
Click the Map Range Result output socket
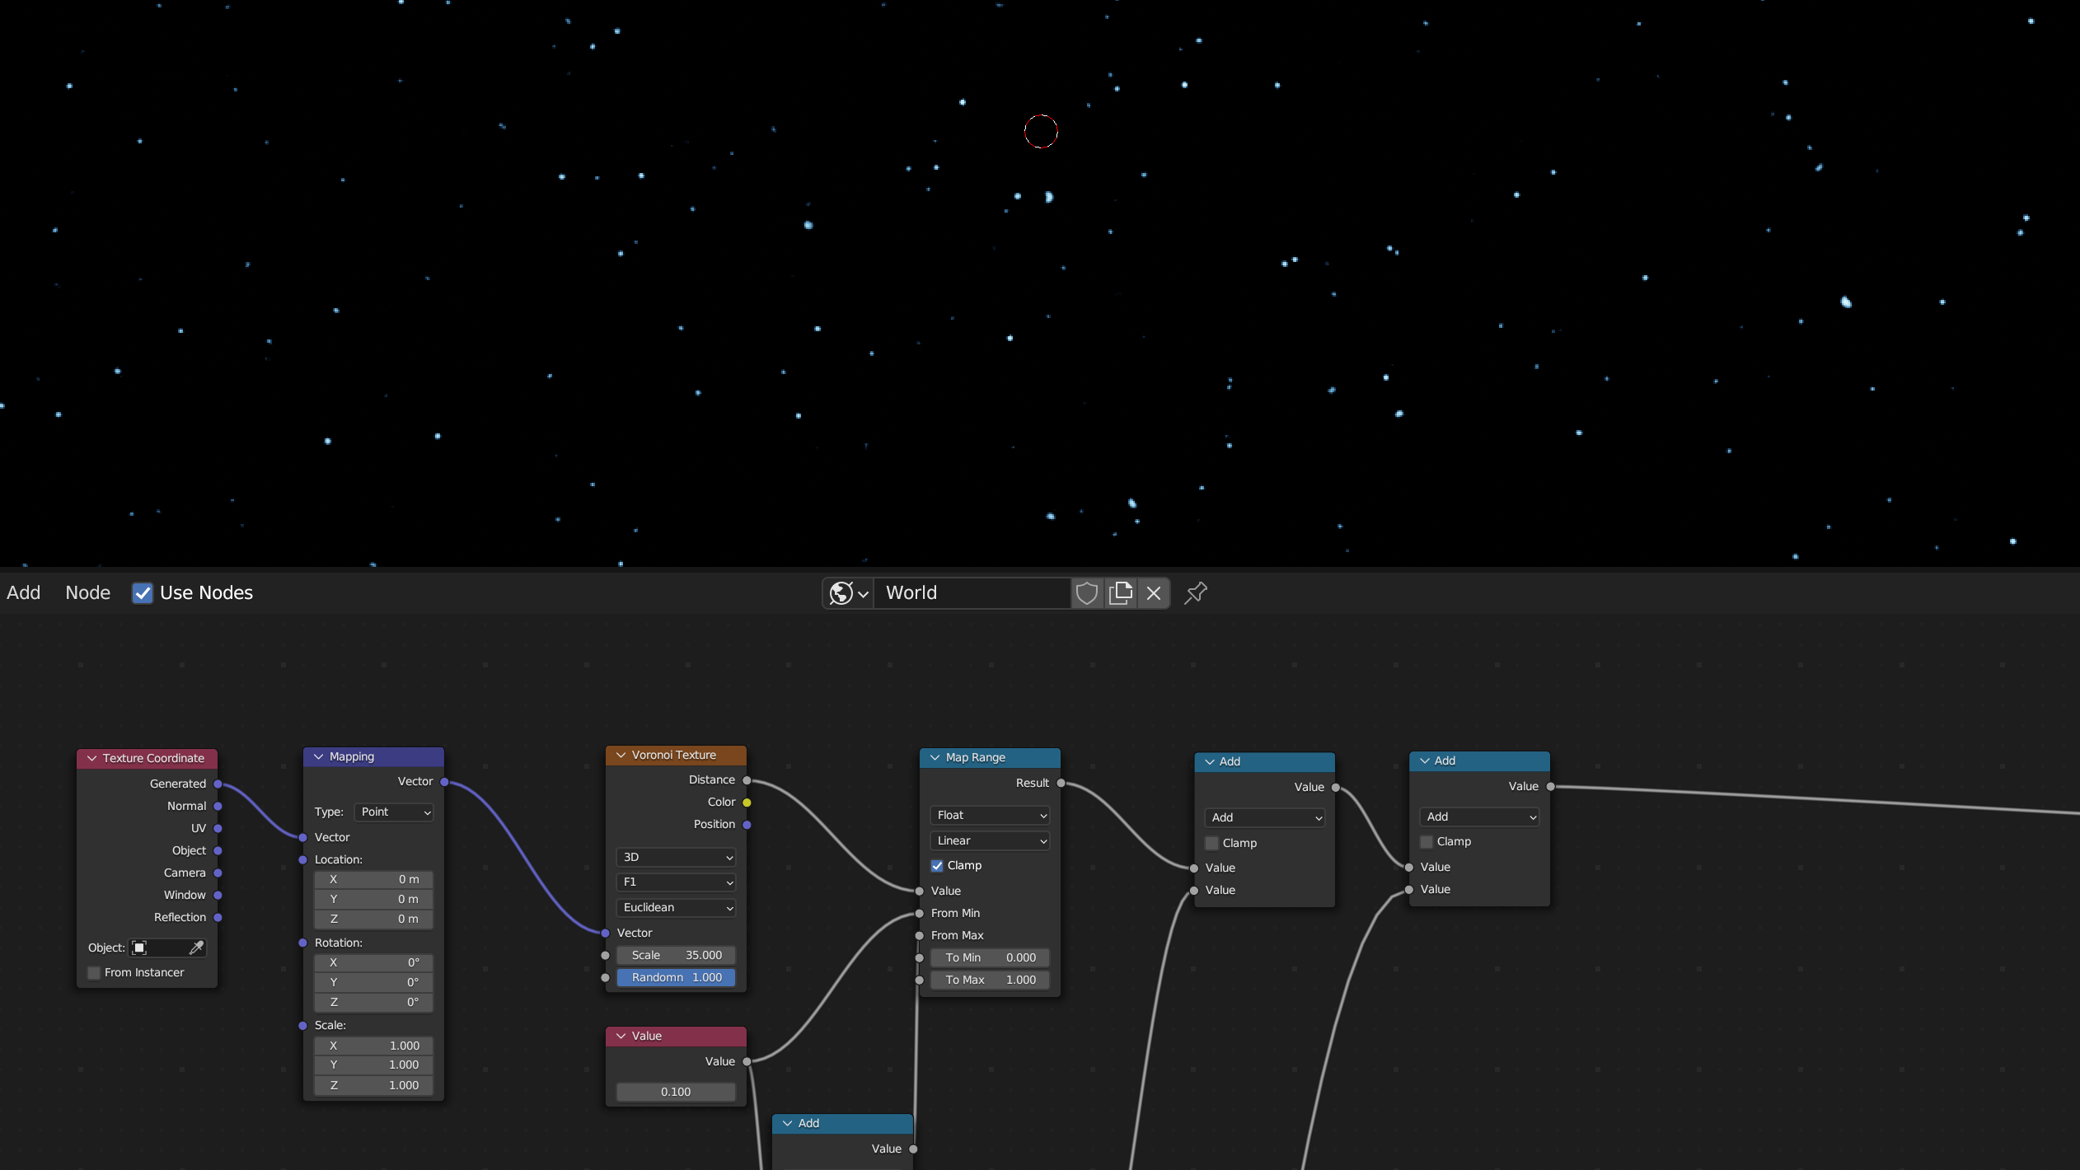tap(1061, 783)
